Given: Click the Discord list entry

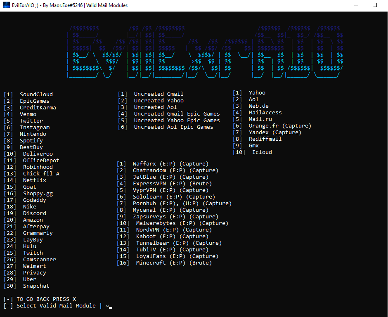Looking at the screenshot, I should pos(34,213).
